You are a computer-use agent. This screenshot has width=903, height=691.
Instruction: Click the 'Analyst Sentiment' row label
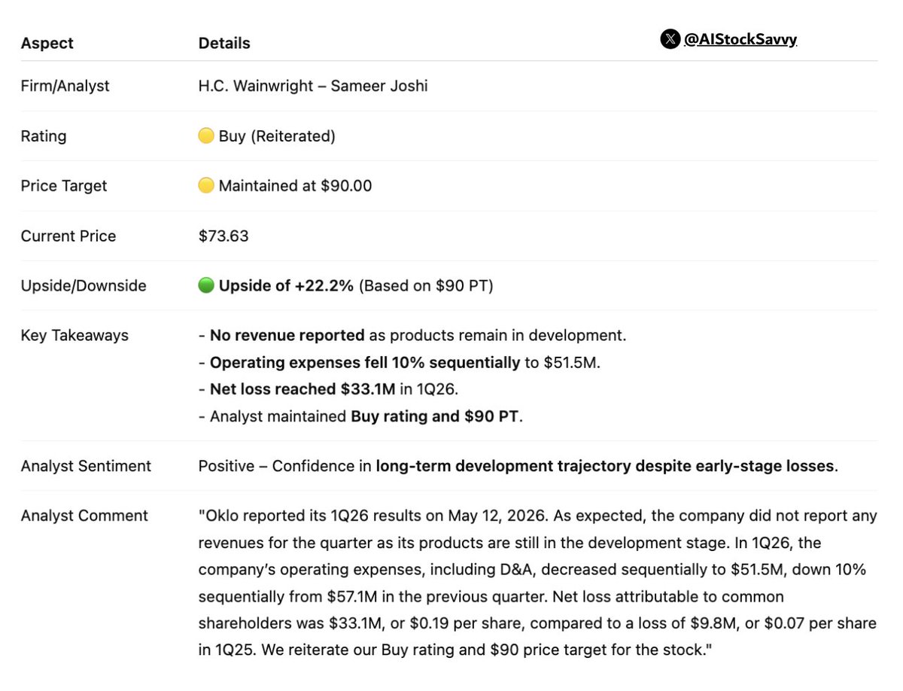[x=86, y=466]
